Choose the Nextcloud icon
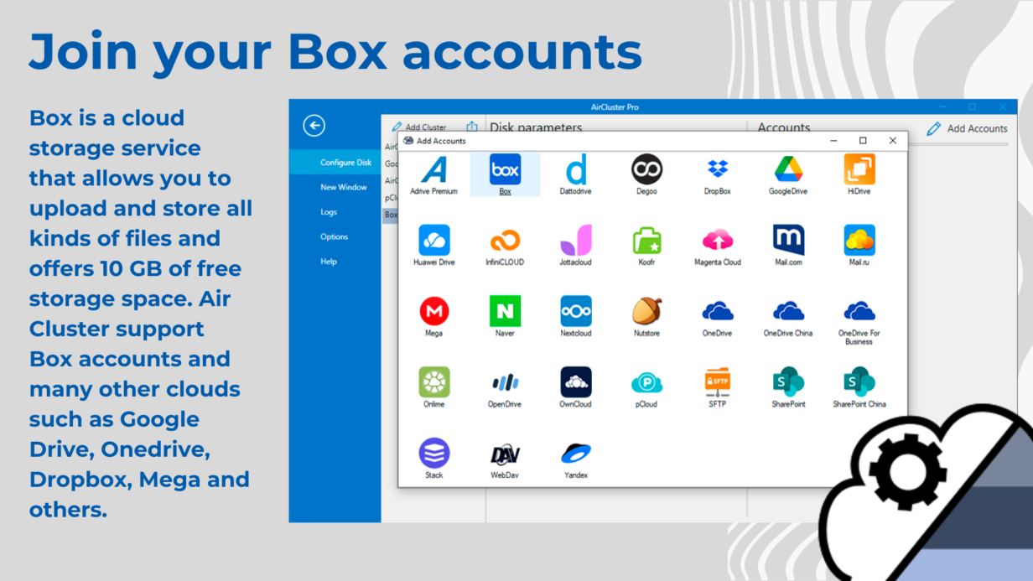The height and width of the screenshot is (581, 1033). (575, 311)
